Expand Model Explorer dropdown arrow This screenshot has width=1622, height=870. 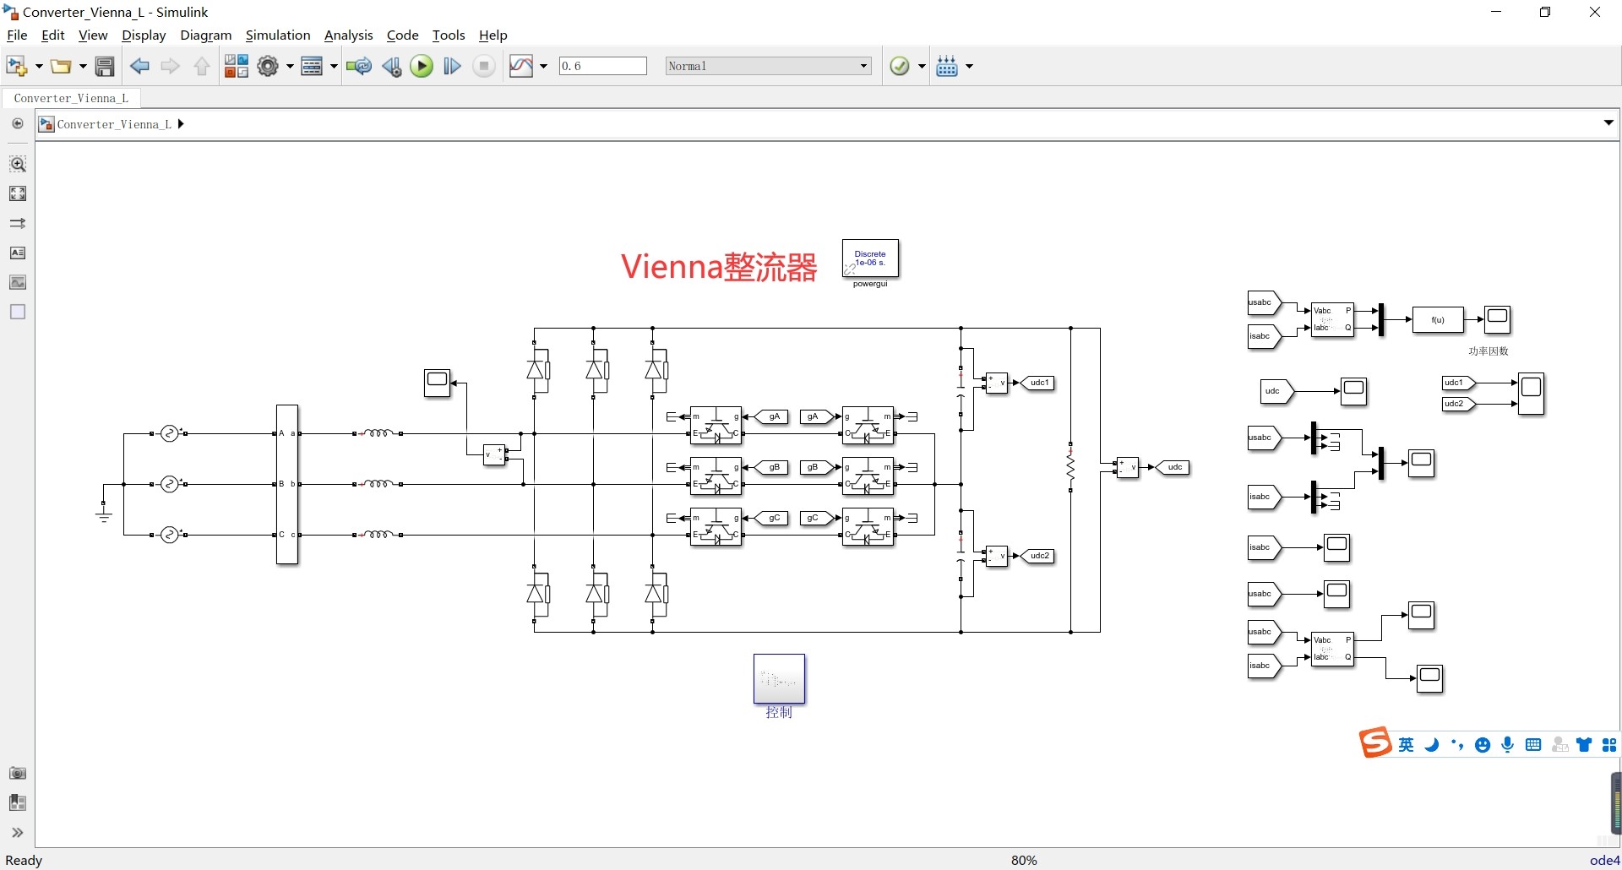click(334, 66)
